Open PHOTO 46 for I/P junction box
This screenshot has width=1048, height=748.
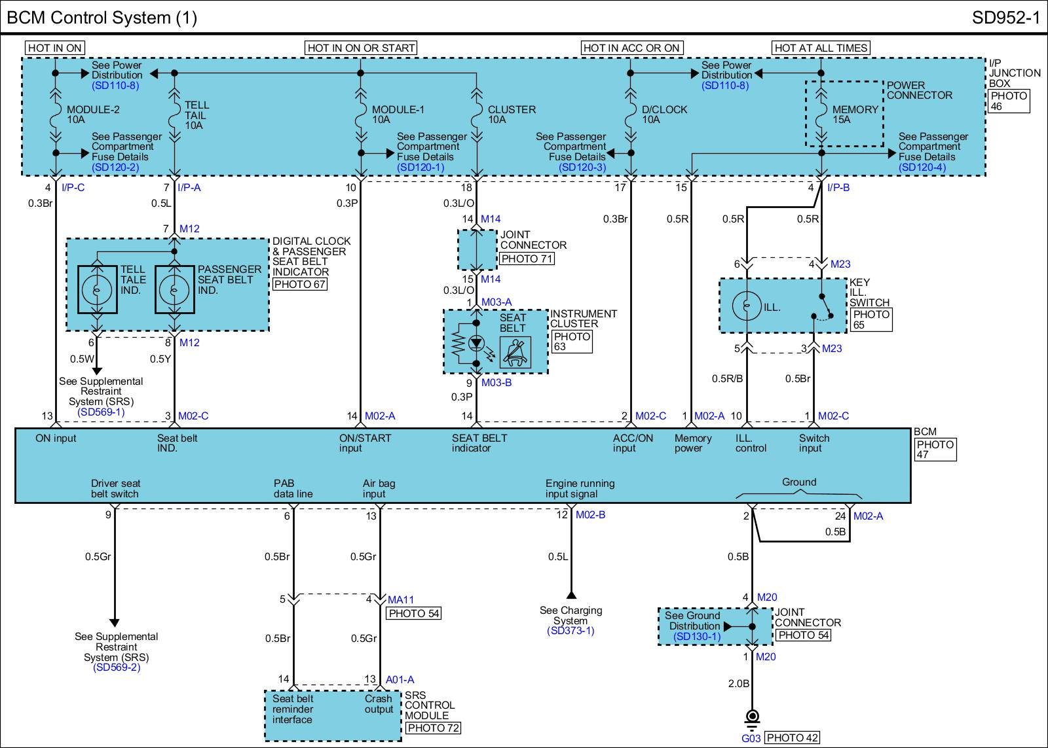(1009, 101)
